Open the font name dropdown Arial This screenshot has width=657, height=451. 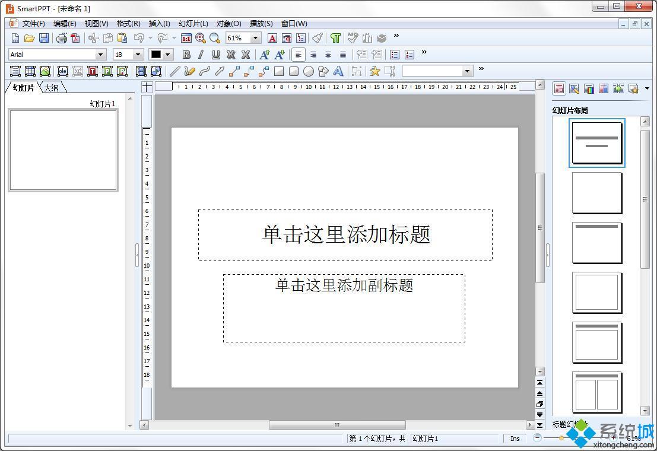100,55
